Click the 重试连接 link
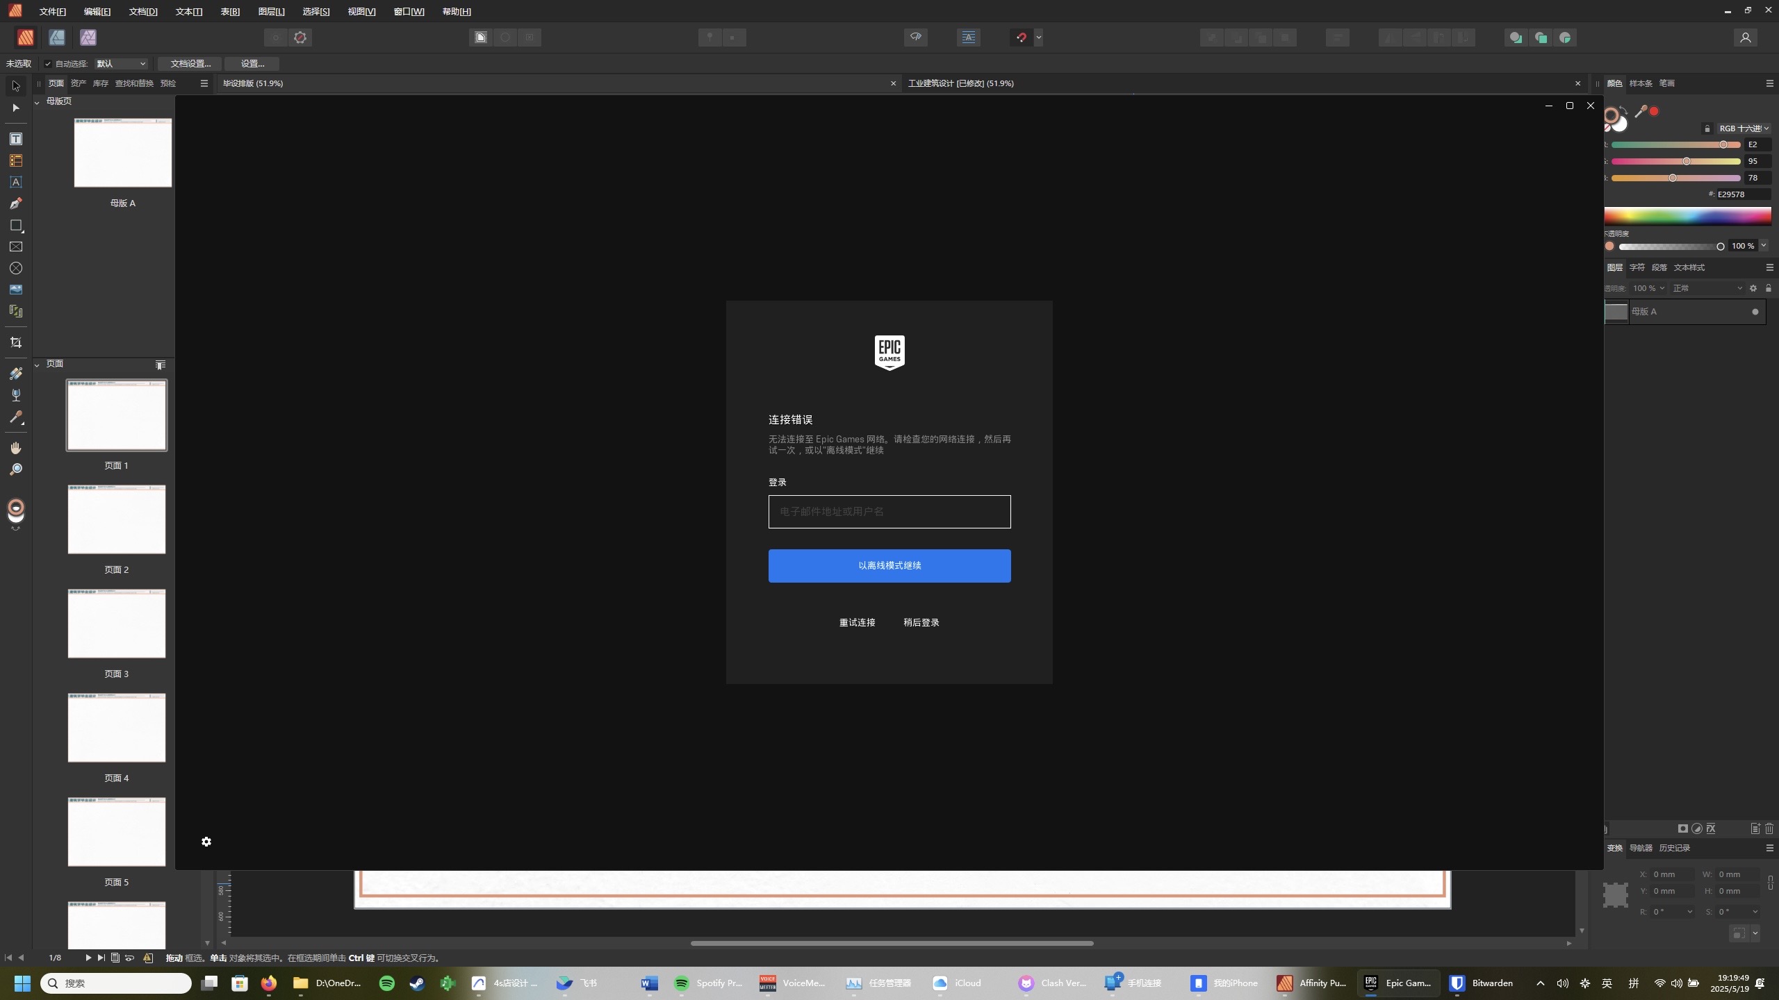The height and width of the screenshot is (1000, 1779). pyautogui.click(x=857, y=623)
